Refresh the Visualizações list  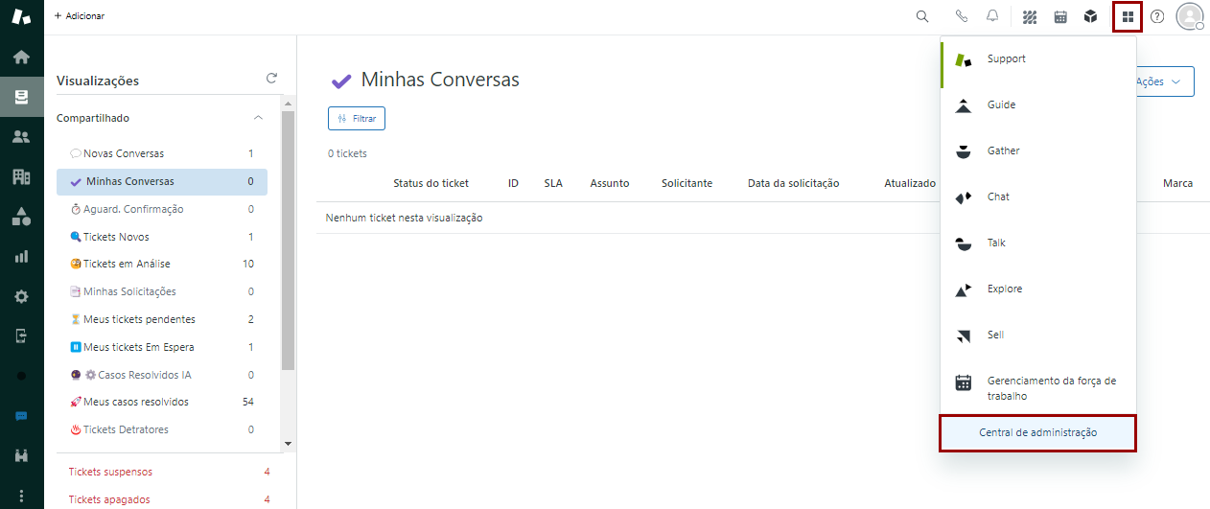click(271, 79)
